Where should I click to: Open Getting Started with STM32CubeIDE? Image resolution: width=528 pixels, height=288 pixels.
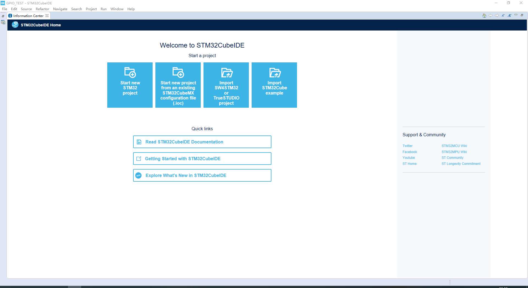pos(202,159)
